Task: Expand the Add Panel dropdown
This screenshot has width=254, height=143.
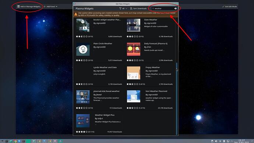Action: point(50,7)
